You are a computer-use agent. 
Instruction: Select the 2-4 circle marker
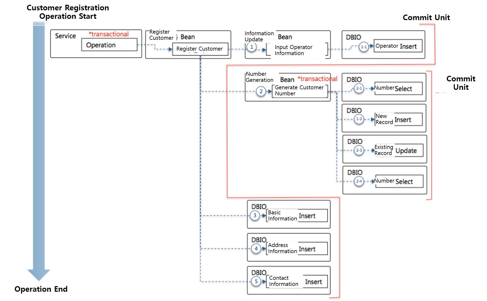[x=359, y=182]
